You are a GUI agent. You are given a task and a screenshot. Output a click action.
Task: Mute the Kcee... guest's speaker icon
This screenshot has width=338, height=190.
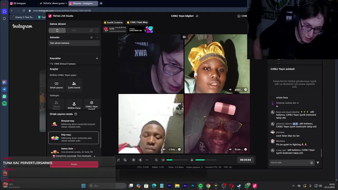[x=231, y=149]
